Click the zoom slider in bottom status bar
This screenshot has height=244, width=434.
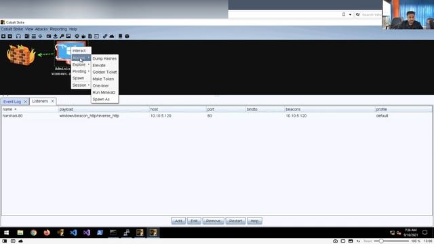[391, 241]
